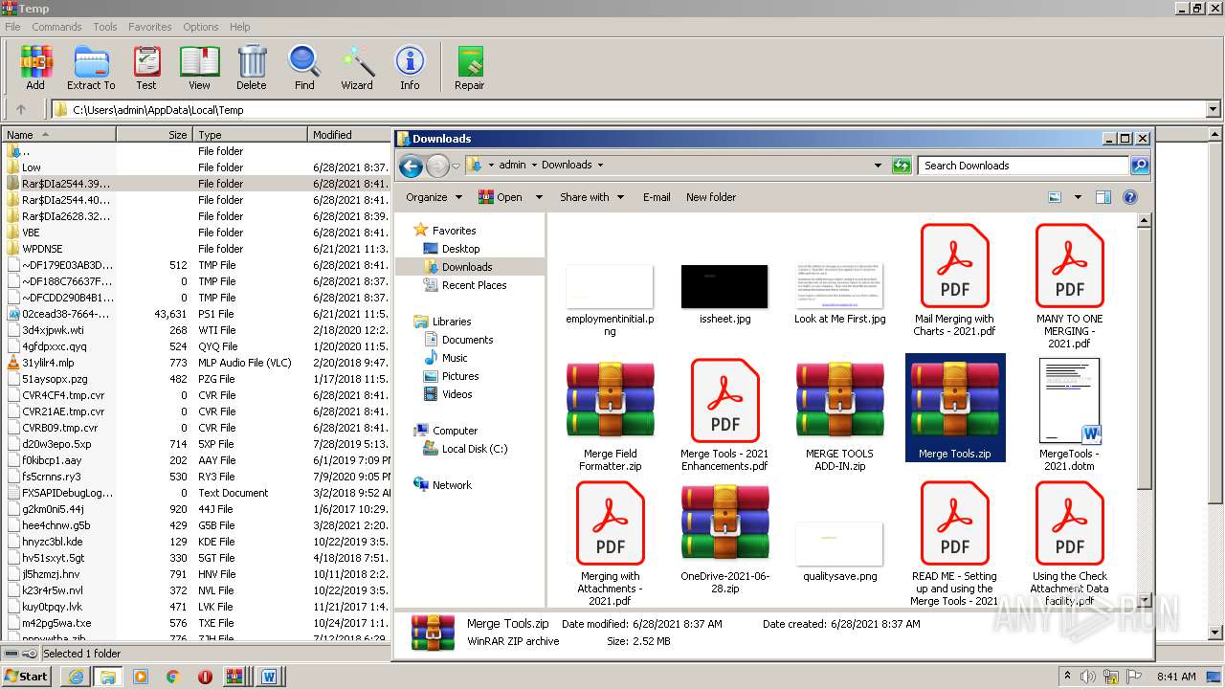Click the New folder button

click(711, 197)
